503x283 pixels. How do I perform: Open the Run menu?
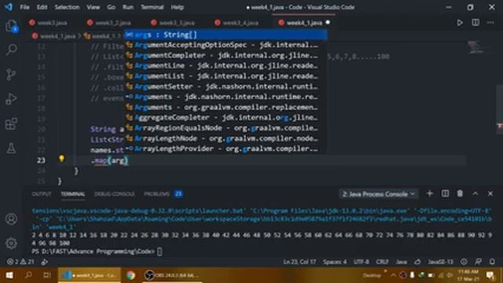pos(127,7)
